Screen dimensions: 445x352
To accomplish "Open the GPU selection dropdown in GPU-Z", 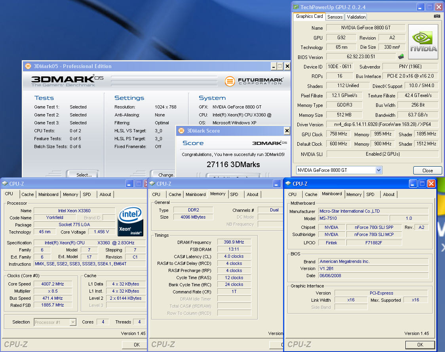I will 378,170.
